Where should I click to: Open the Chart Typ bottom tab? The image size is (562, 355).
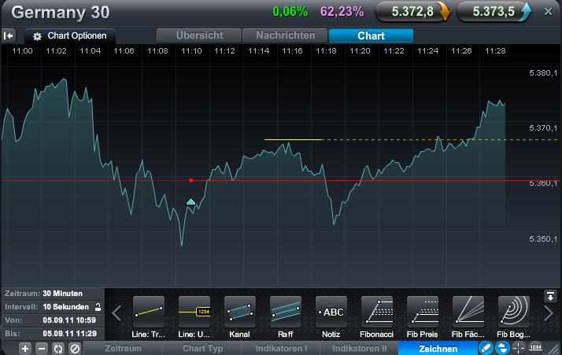[202, 348]
